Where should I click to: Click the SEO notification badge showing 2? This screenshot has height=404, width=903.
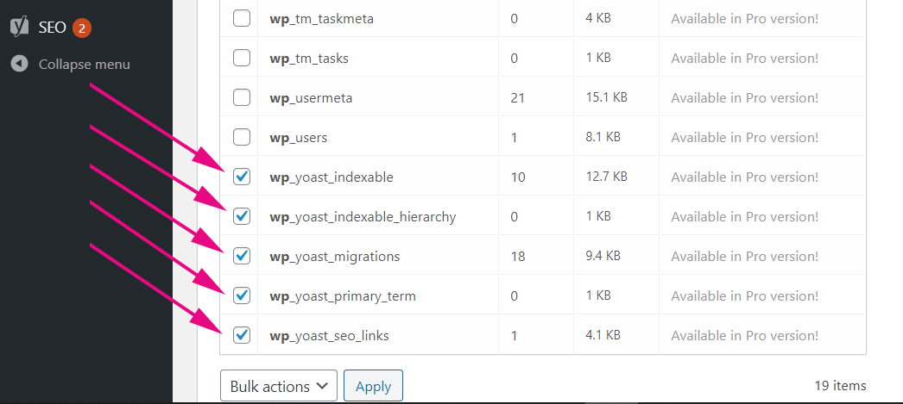coord(82,28)
